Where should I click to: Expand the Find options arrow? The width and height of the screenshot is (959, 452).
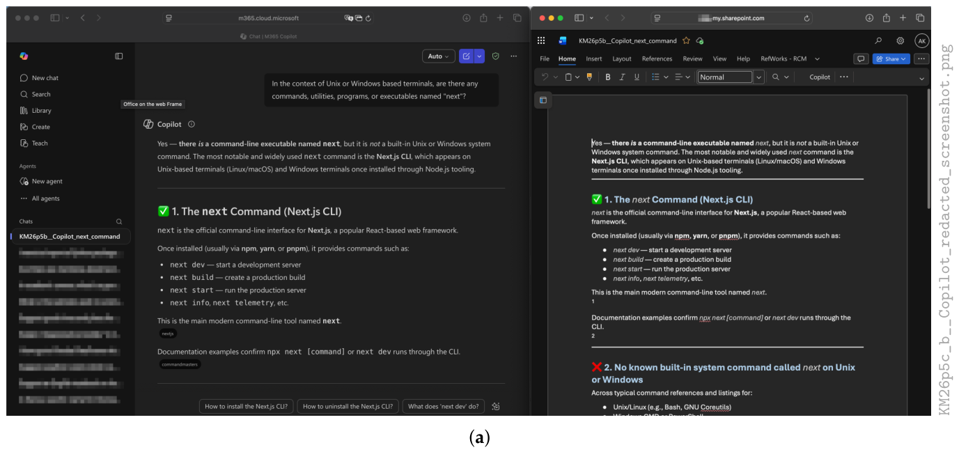click(x=786, y=77)
